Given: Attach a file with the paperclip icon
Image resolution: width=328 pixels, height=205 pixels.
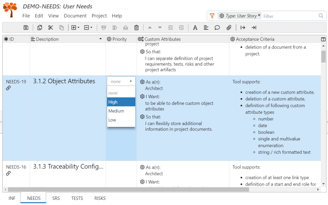Looking at the screenshot, I should (229, 27).
